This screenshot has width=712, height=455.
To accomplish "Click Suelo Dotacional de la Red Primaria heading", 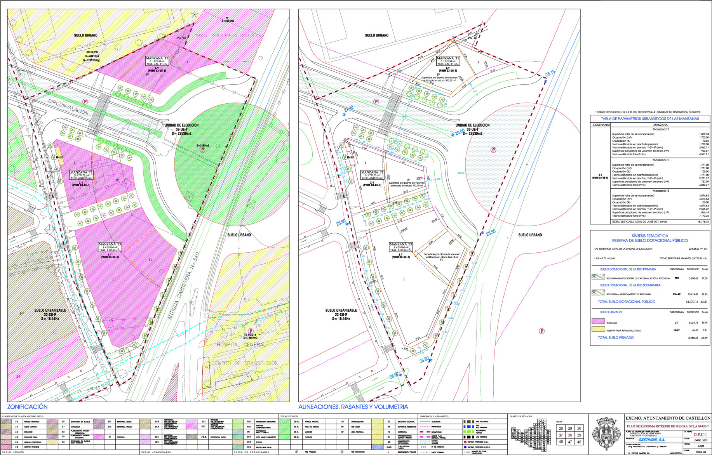I will 628,269.
